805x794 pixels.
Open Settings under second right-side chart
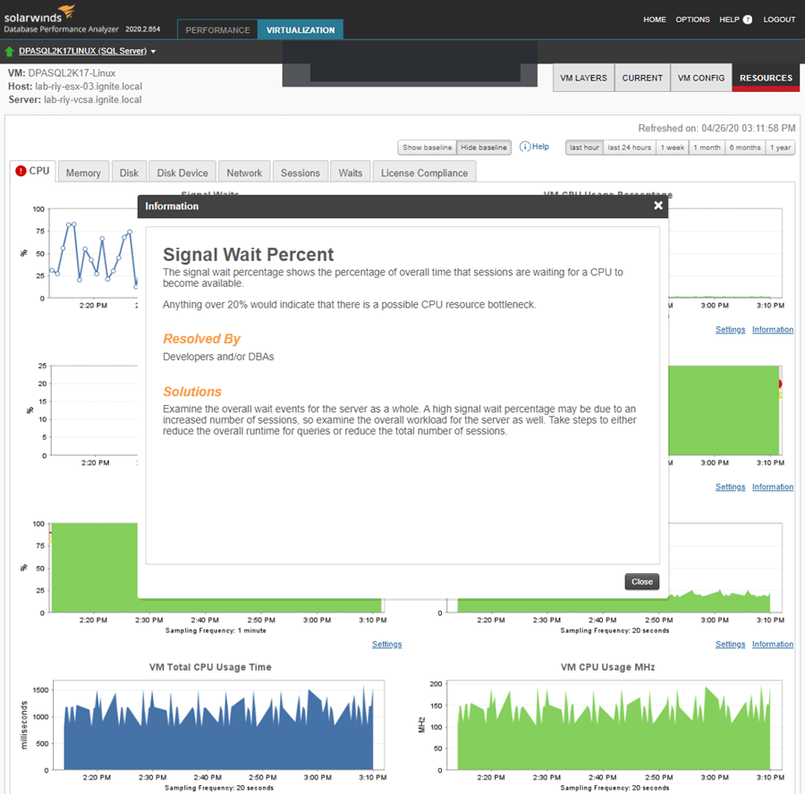(x=730, y=486)
